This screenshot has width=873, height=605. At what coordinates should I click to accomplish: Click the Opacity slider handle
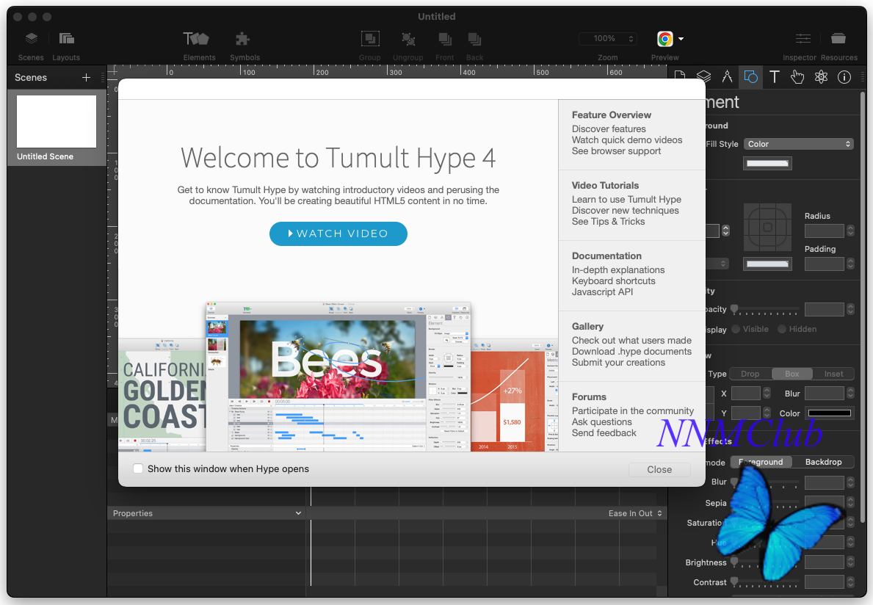735,309
